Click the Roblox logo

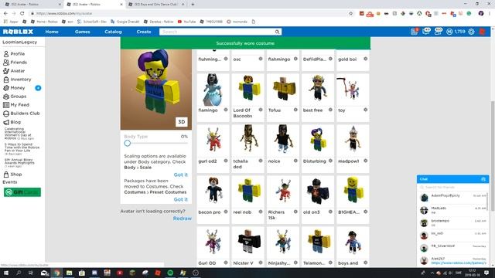[18, 32]
